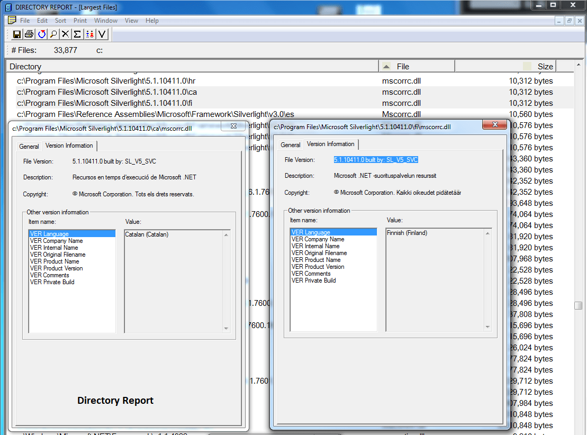Click down arrow of Catalan value box scrollbar
The width and height of the screenshot is (587, 435).
click(x=226, y=328)
